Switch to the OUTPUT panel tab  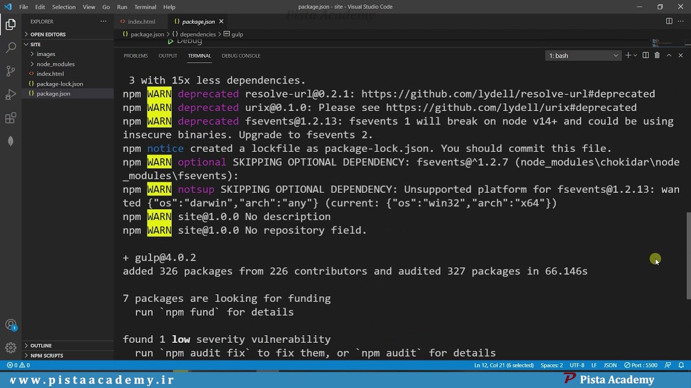click(x=167, y=56)
